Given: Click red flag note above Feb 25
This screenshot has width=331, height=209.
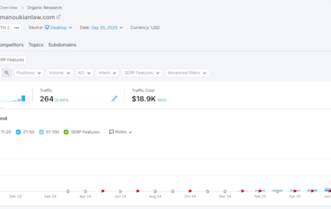Looking at the screenshot, I should pos(260,191).
